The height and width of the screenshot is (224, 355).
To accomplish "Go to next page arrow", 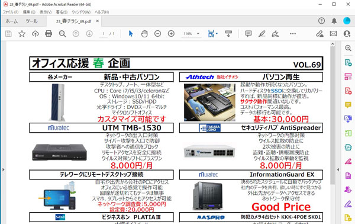I will [x=89, y=34].
